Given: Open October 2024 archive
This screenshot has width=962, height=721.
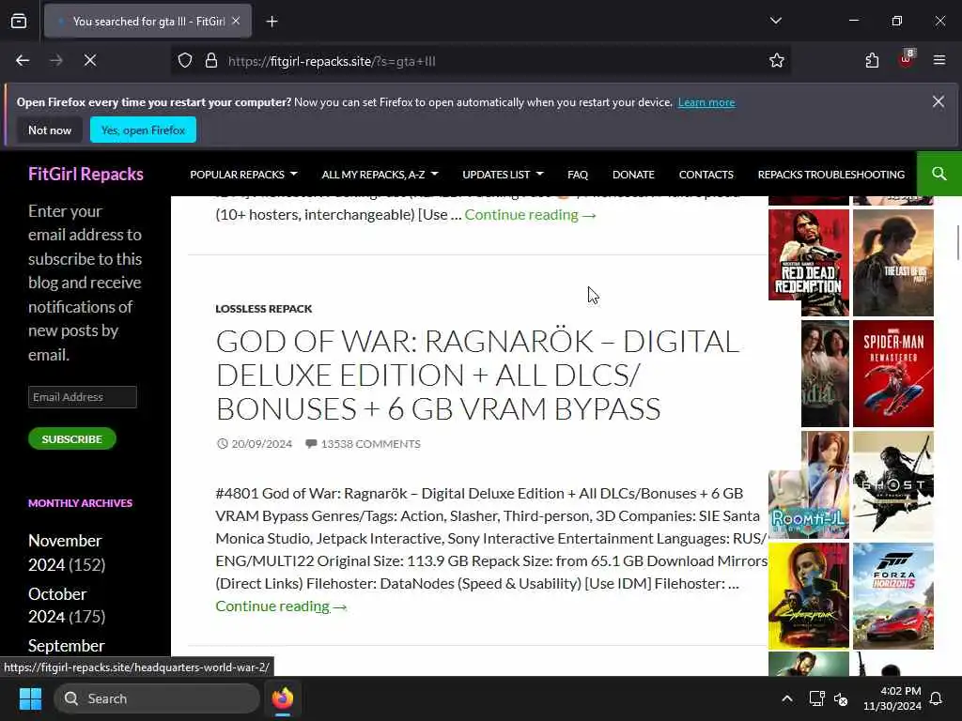Looking at the screenshot, I should [57, 605].
